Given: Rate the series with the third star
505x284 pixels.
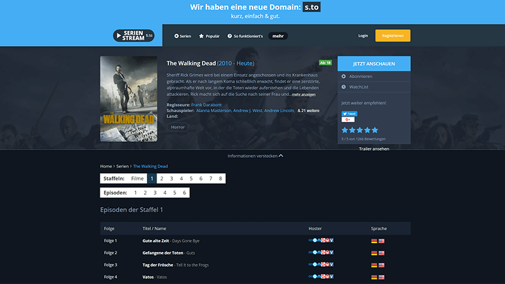Looking at the screenshot, I should (360, 130).
